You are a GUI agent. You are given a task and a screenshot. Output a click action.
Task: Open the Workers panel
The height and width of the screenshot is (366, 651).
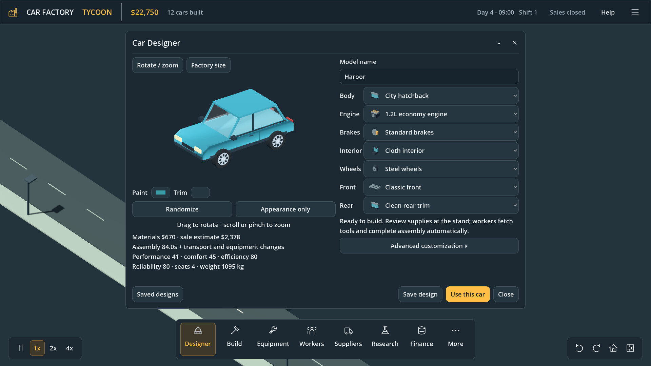[x=312, y=339]
